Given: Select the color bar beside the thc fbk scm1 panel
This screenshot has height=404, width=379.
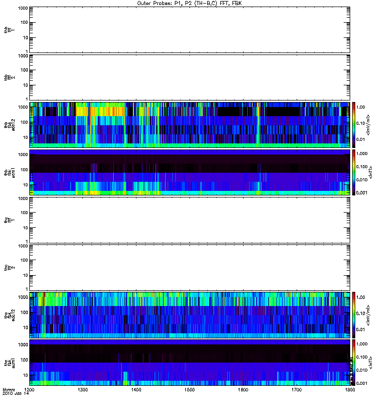Looking at the screenshot, I should (x=354, y=363).
